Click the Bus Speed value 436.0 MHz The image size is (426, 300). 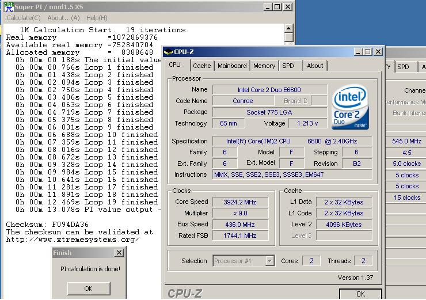coord(240,225)
